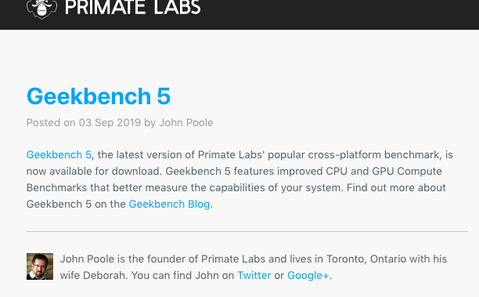
Task: Click the John Poole byline name
Action: 186,123
